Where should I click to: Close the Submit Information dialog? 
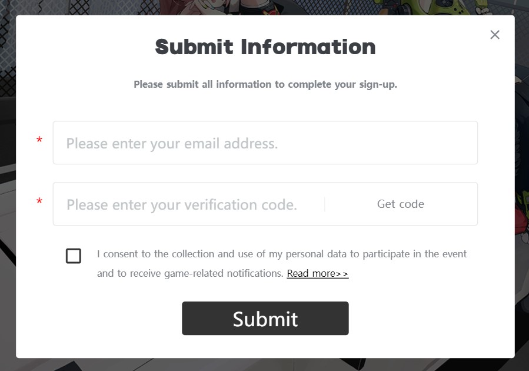[495, 35]
